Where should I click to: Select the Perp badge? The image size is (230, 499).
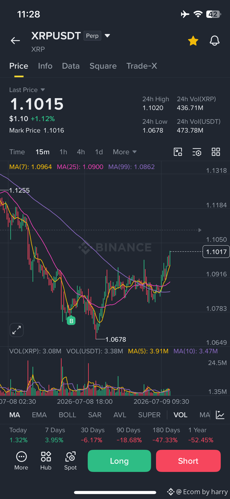click(92, 36)
